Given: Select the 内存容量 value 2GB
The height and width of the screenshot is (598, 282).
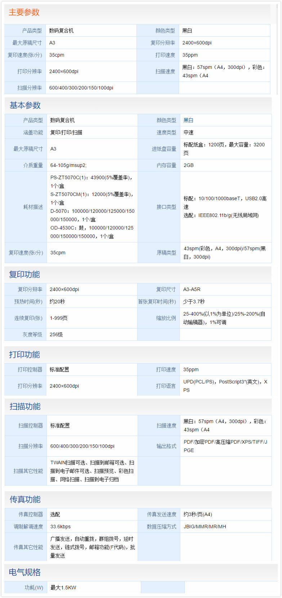Looking at the screenshot, I should click(189, 165).
